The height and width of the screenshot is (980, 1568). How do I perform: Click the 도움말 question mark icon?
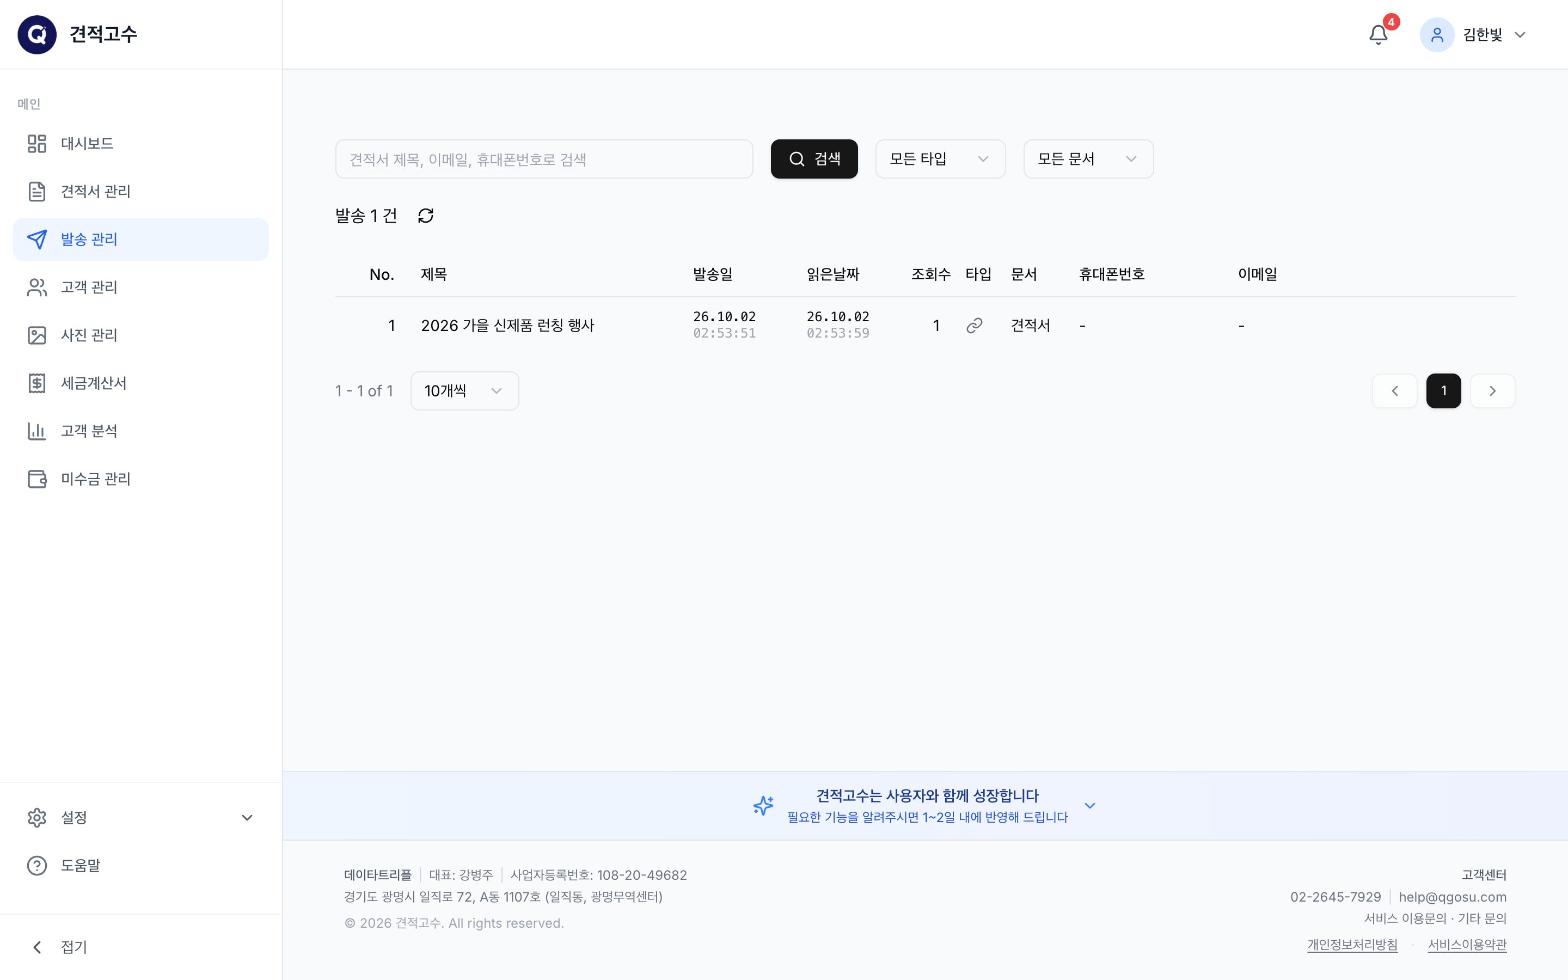[37, 866]
